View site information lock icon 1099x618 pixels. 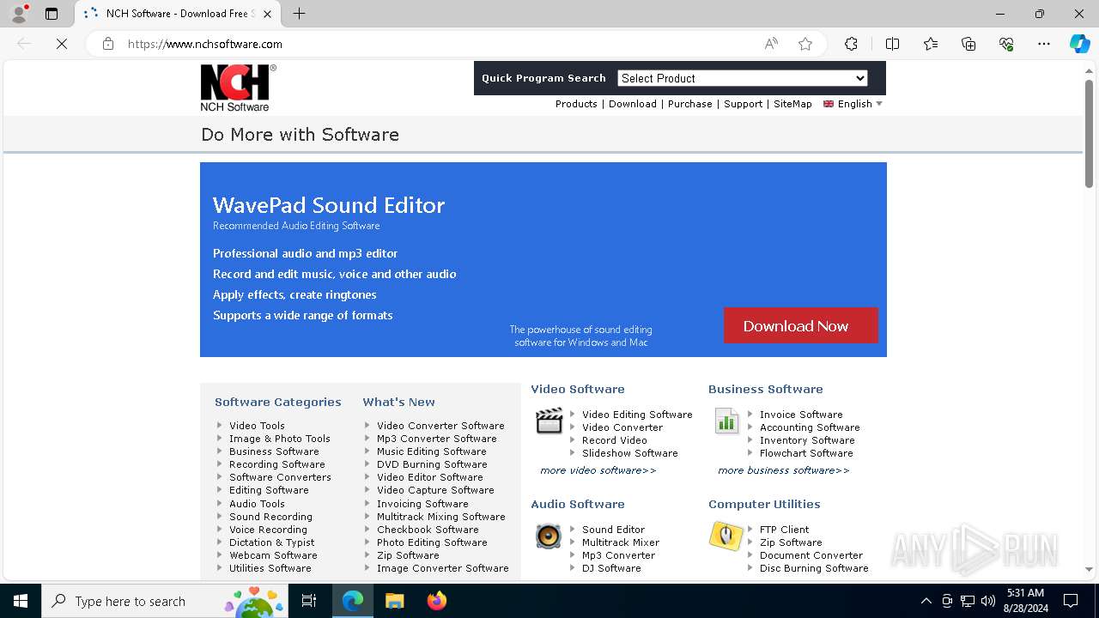(108, 44)
